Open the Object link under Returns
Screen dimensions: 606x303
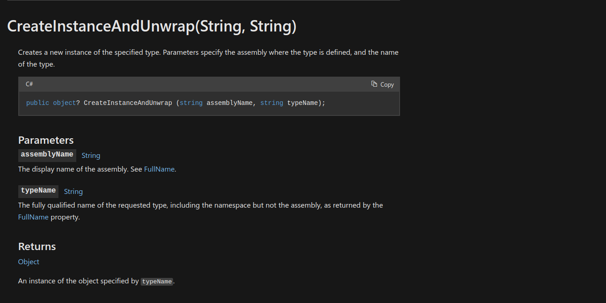pos(29,262)
